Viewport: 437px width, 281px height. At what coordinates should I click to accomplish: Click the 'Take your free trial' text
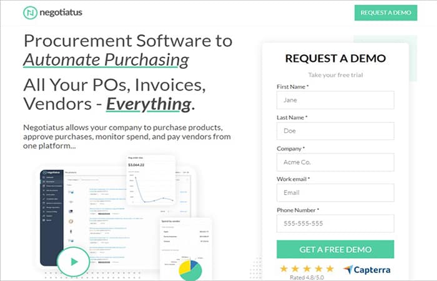(x=336, y=75)
